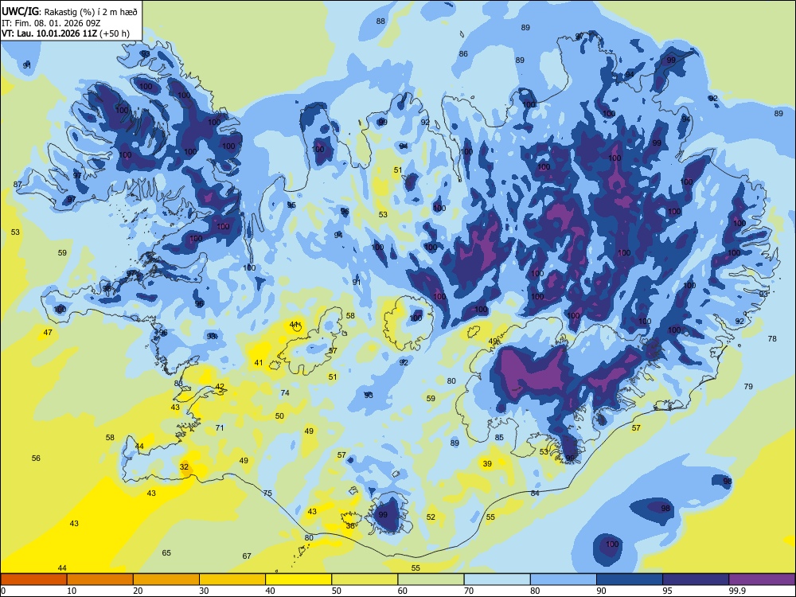Click the '32' humidity value on the map
This screenshot has width=796, height=597.
(184, 467)
